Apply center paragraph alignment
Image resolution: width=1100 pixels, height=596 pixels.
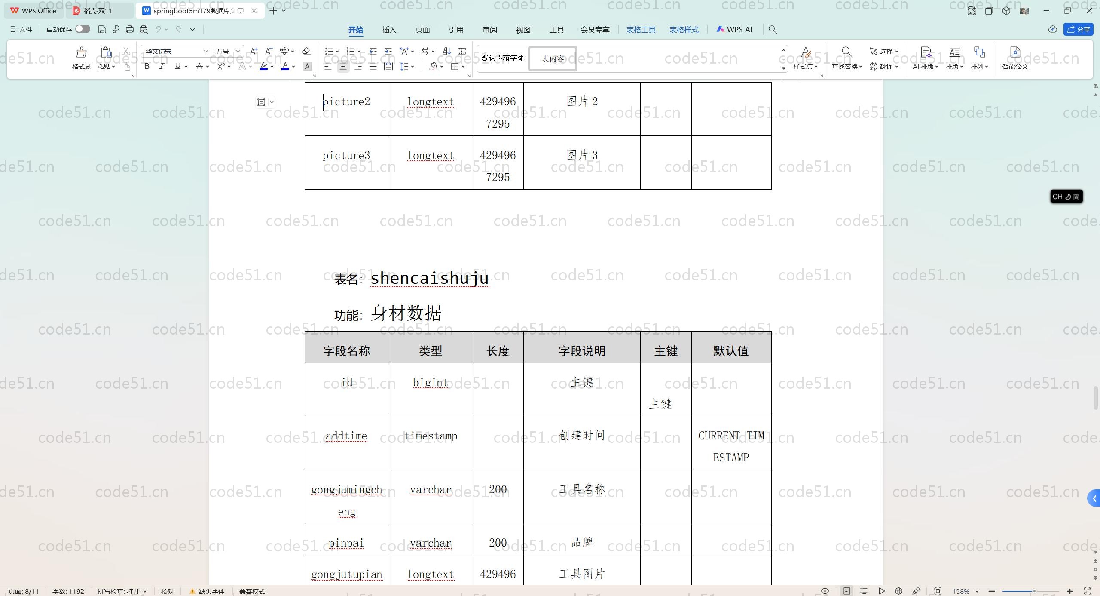[x=343, y=66]
